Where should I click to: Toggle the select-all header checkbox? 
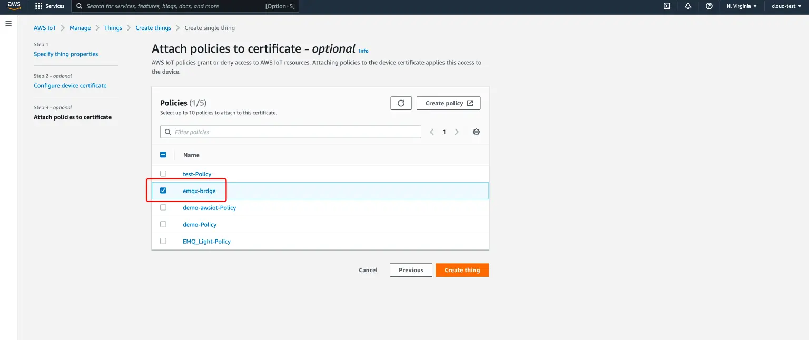pyautogui.click(x=163, y=155)
